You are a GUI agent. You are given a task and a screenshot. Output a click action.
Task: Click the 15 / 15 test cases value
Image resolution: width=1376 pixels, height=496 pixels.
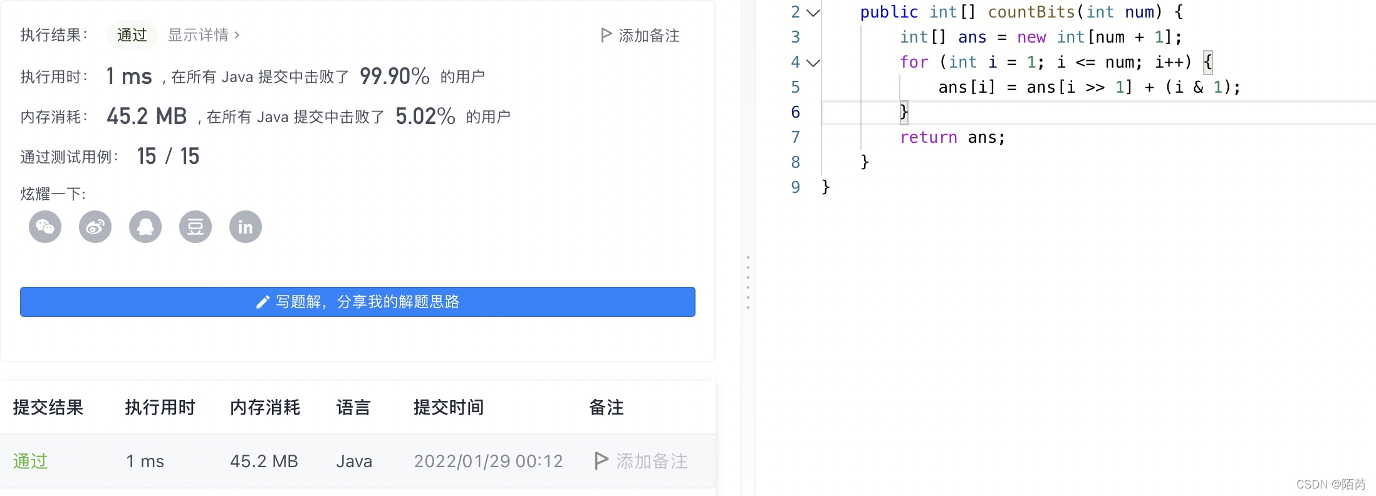(168, 157)
